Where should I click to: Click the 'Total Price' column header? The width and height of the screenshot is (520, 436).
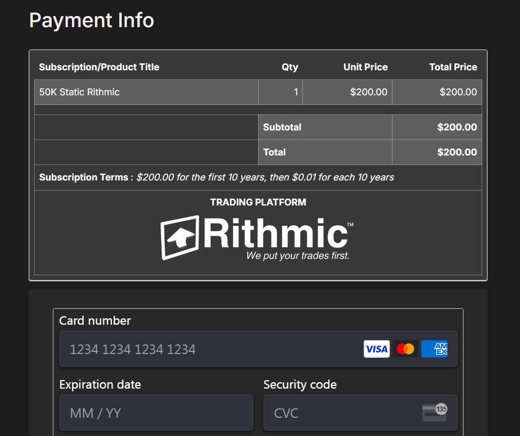tap(453, 67)
